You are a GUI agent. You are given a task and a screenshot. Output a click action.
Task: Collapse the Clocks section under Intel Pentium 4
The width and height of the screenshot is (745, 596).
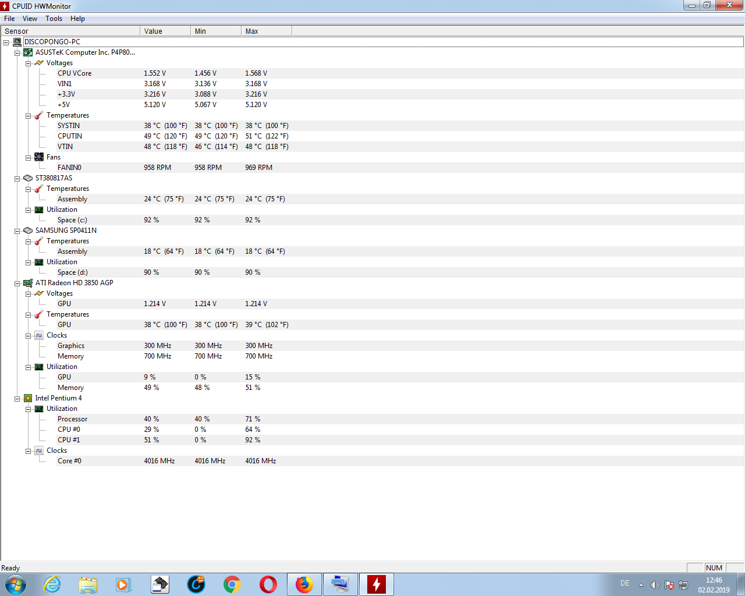pyautogui.click(x=28, y=451)
